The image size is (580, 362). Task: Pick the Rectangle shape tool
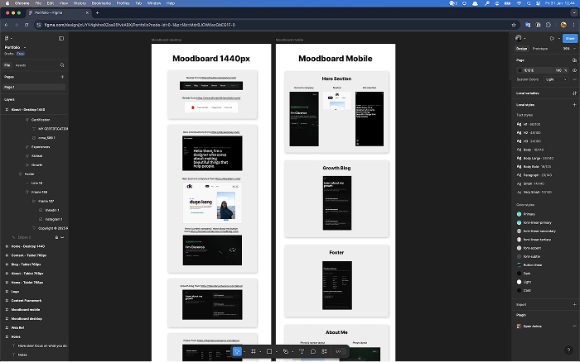pyautogui.click(x=269, y=351)
